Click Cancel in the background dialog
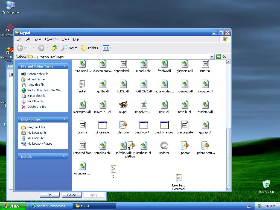Image resolution: width=280 pixels, height=210 pixels. tap(72, 195)
